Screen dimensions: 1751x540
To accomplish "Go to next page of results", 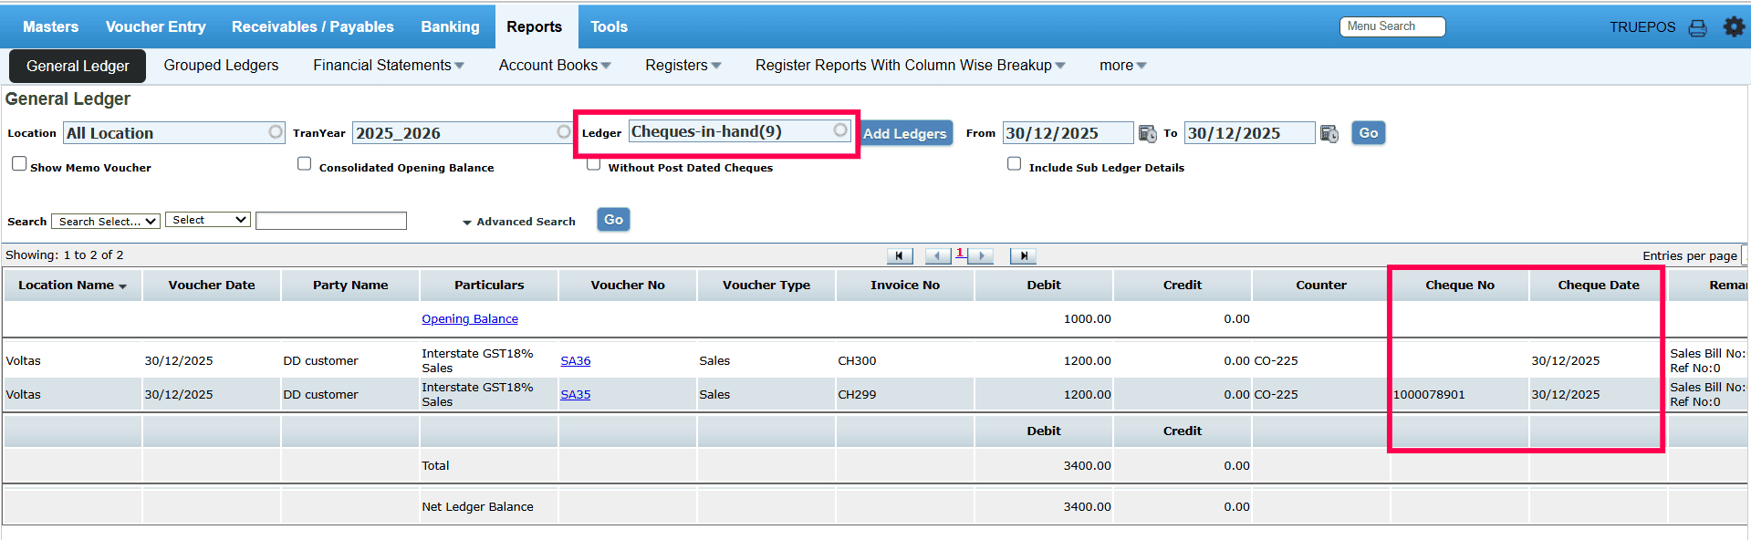I will pyautogui.click(x=981, y=256).
